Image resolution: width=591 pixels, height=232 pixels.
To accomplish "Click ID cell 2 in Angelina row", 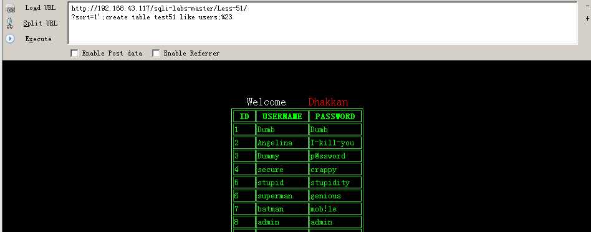I will coord(244,143).
